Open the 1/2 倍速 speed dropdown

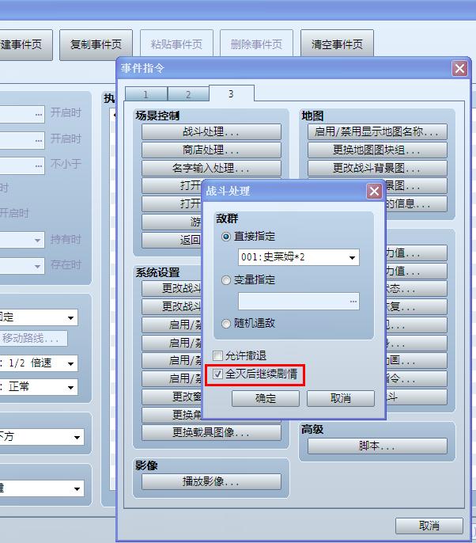tap(39, 363)
